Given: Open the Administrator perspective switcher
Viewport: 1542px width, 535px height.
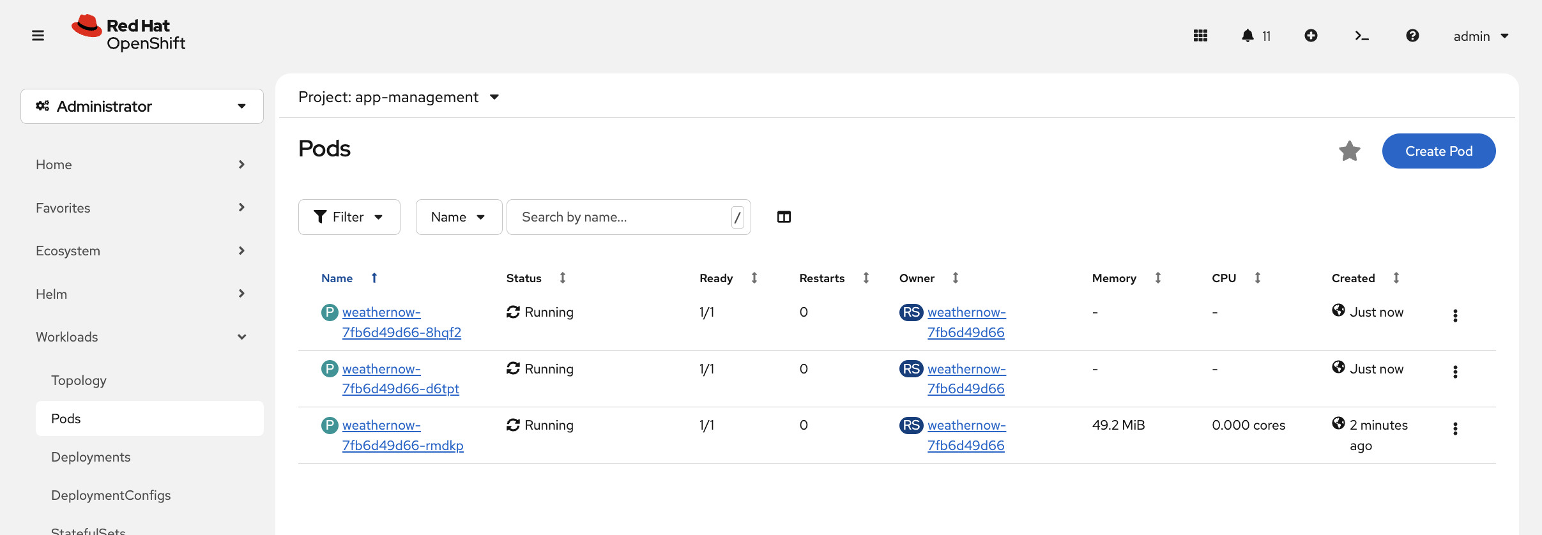Looking at the screenshot, I should point(142,107).
